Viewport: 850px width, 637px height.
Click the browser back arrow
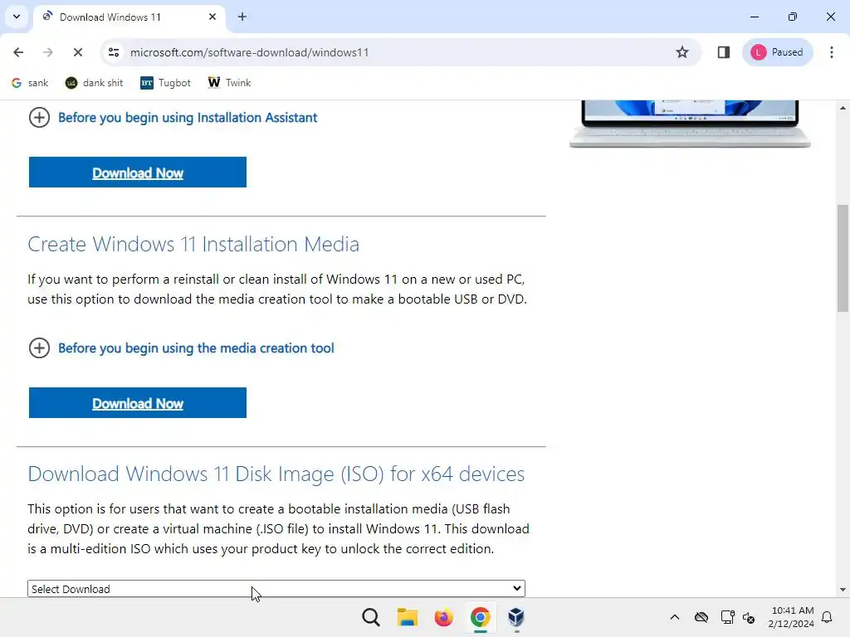click(18, 52)
